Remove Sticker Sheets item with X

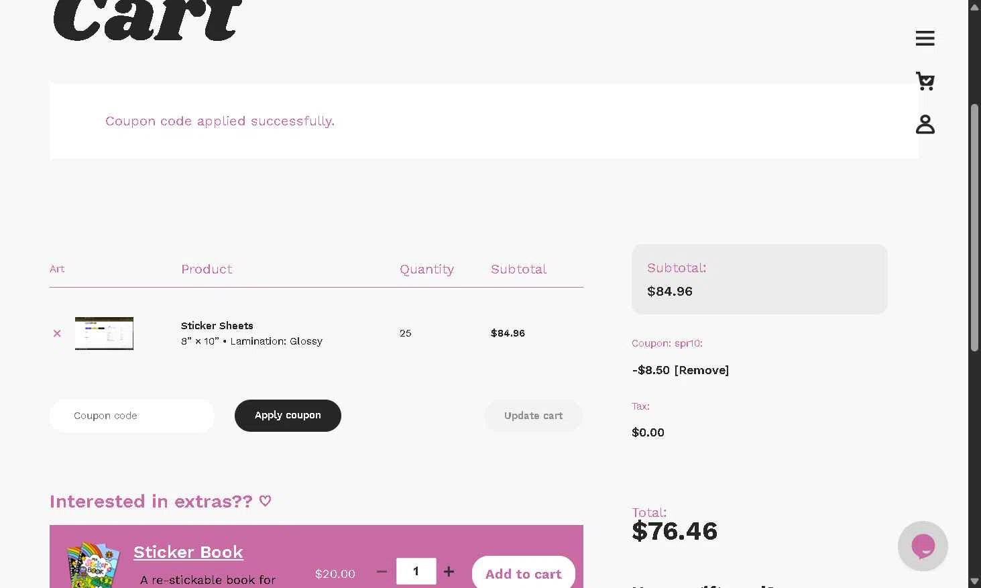tap(57, 333)
